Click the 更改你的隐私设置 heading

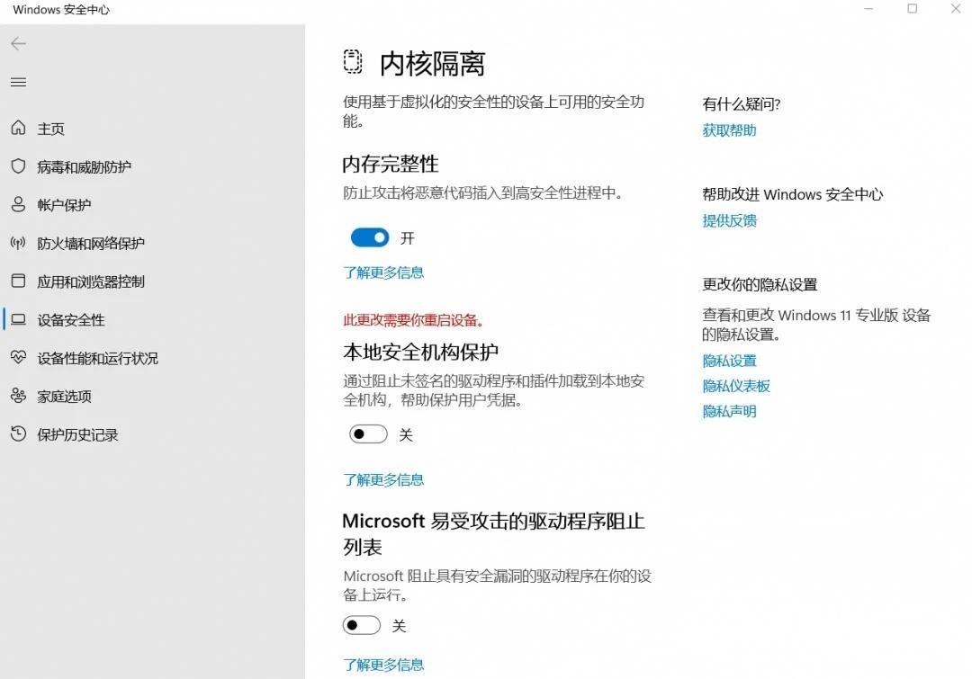(760, 284)
